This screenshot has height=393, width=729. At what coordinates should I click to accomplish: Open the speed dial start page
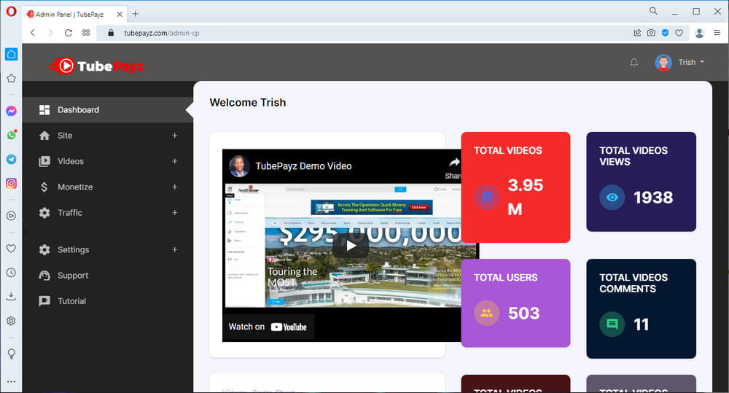point(86,33)
